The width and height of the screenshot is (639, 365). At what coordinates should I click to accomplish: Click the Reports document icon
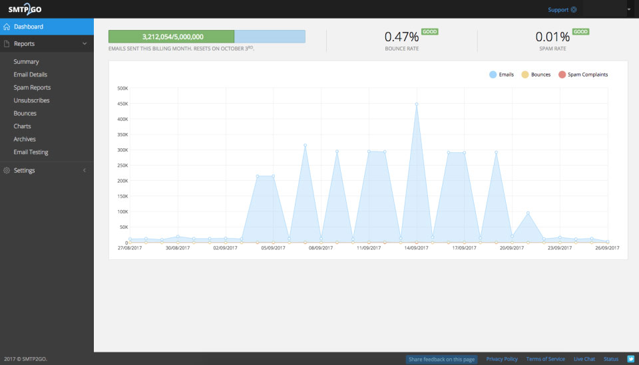coord(7,44)
